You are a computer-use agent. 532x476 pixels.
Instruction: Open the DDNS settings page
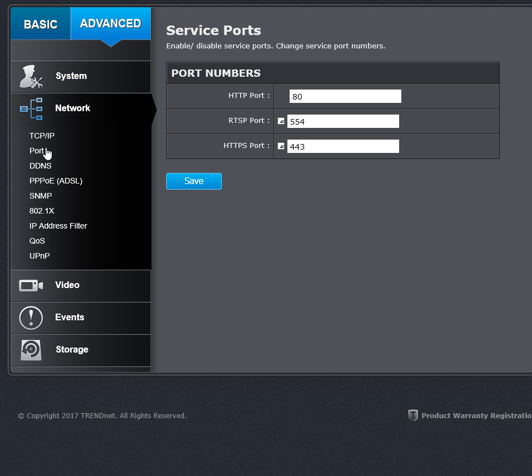click(41, 166)
